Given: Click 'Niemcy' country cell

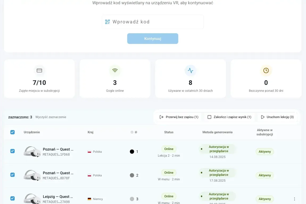Looking at the screenshot, I should [95, 199].
